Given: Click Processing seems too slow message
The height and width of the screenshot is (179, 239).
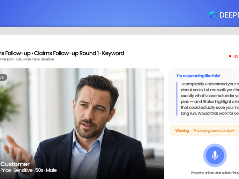Looking at the screenshot, I should 214,131.
